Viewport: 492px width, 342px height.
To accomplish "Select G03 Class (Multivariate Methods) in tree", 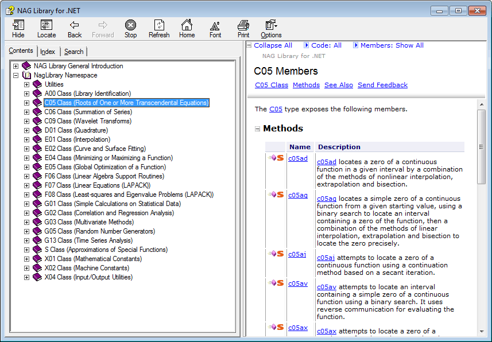I will (x=89, y=222).
